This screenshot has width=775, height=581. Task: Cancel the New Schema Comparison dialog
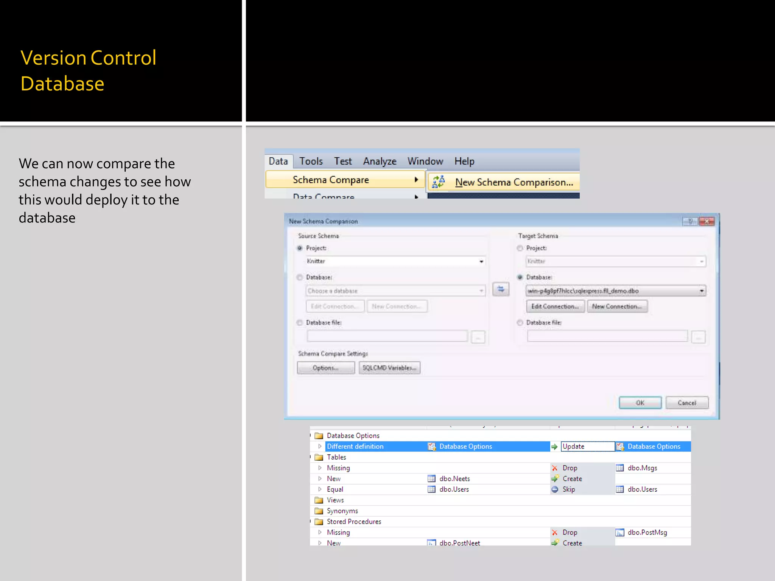(687, 403)
